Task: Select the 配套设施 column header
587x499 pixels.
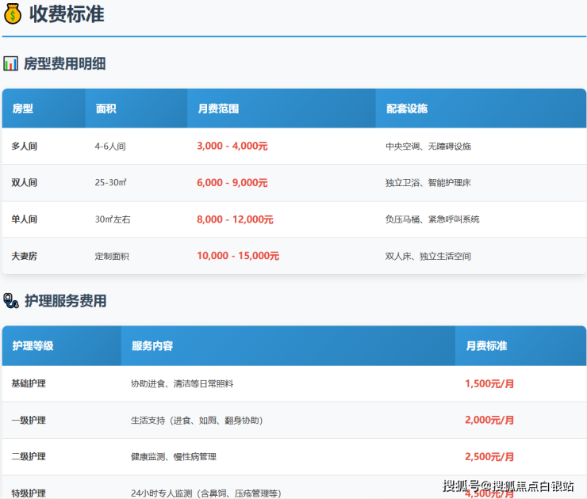Action: [x=407, y=109]
